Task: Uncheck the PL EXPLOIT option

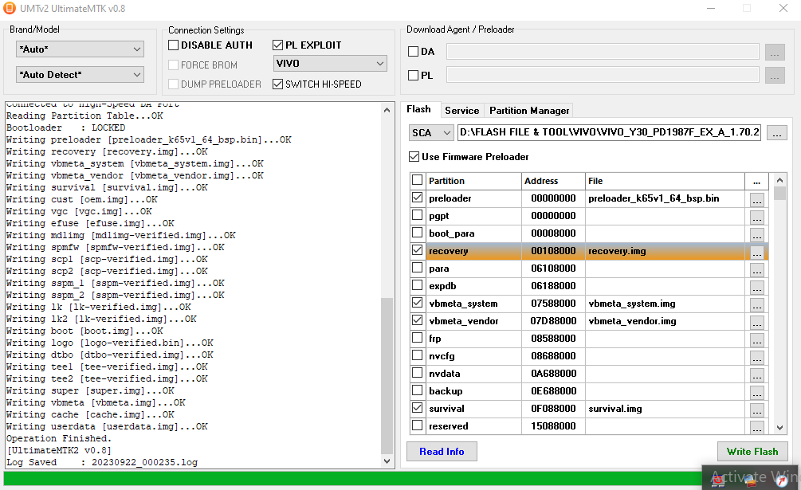Action: tap(278, 45)
